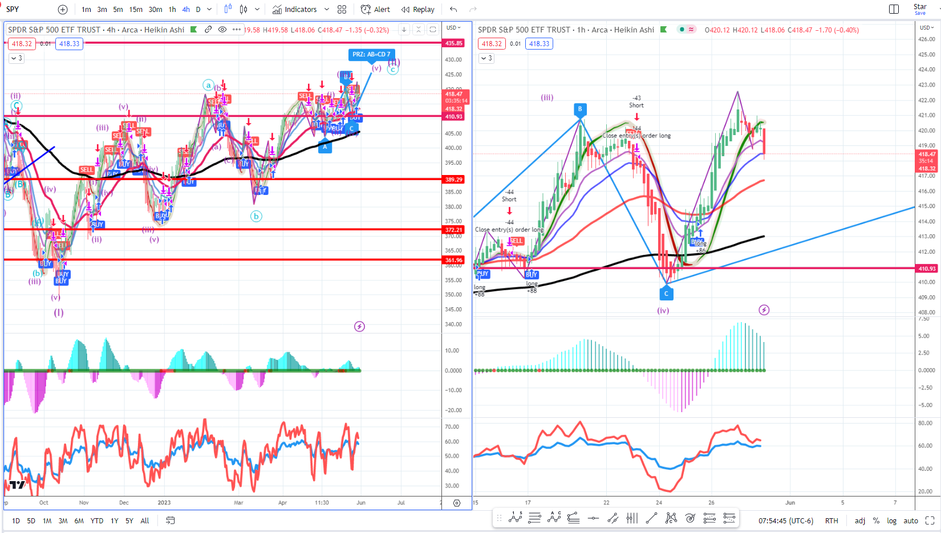Viewport: 941px width, 533px height.
Task: Select the Elliott Impulse Wave 12345 tool
Action: (x=516, y=518)
